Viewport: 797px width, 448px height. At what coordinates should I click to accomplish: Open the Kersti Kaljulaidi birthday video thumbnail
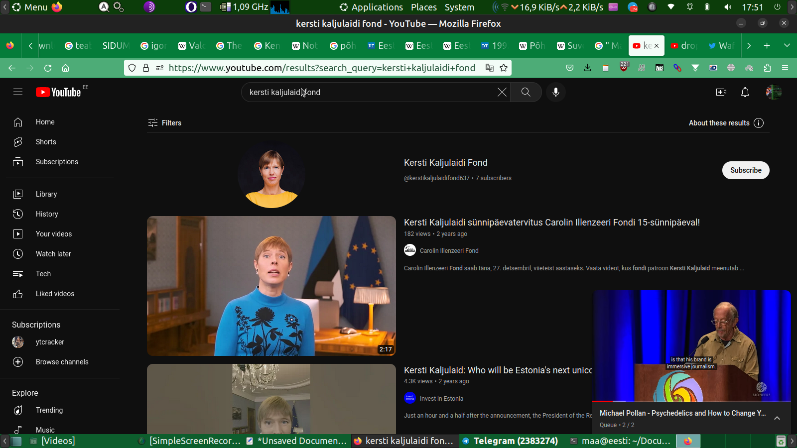pos(271,286)
